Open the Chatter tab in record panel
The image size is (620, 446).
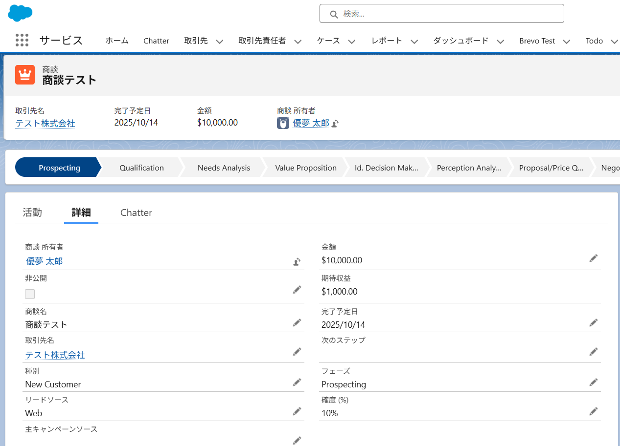(136, 212)
